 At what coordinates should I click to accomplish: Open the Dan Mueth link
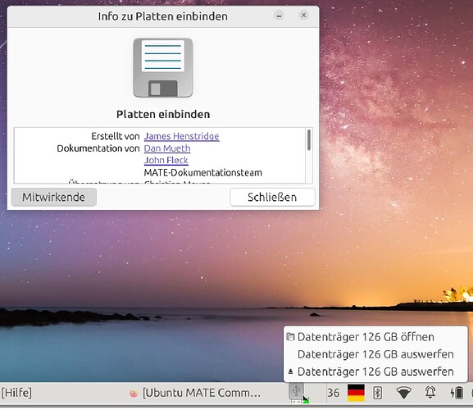pos(167,148)
